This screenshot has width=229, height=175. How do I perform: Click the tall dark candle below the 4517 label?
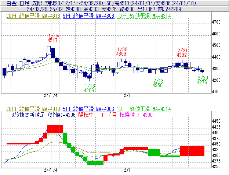[x=53, y=52]
